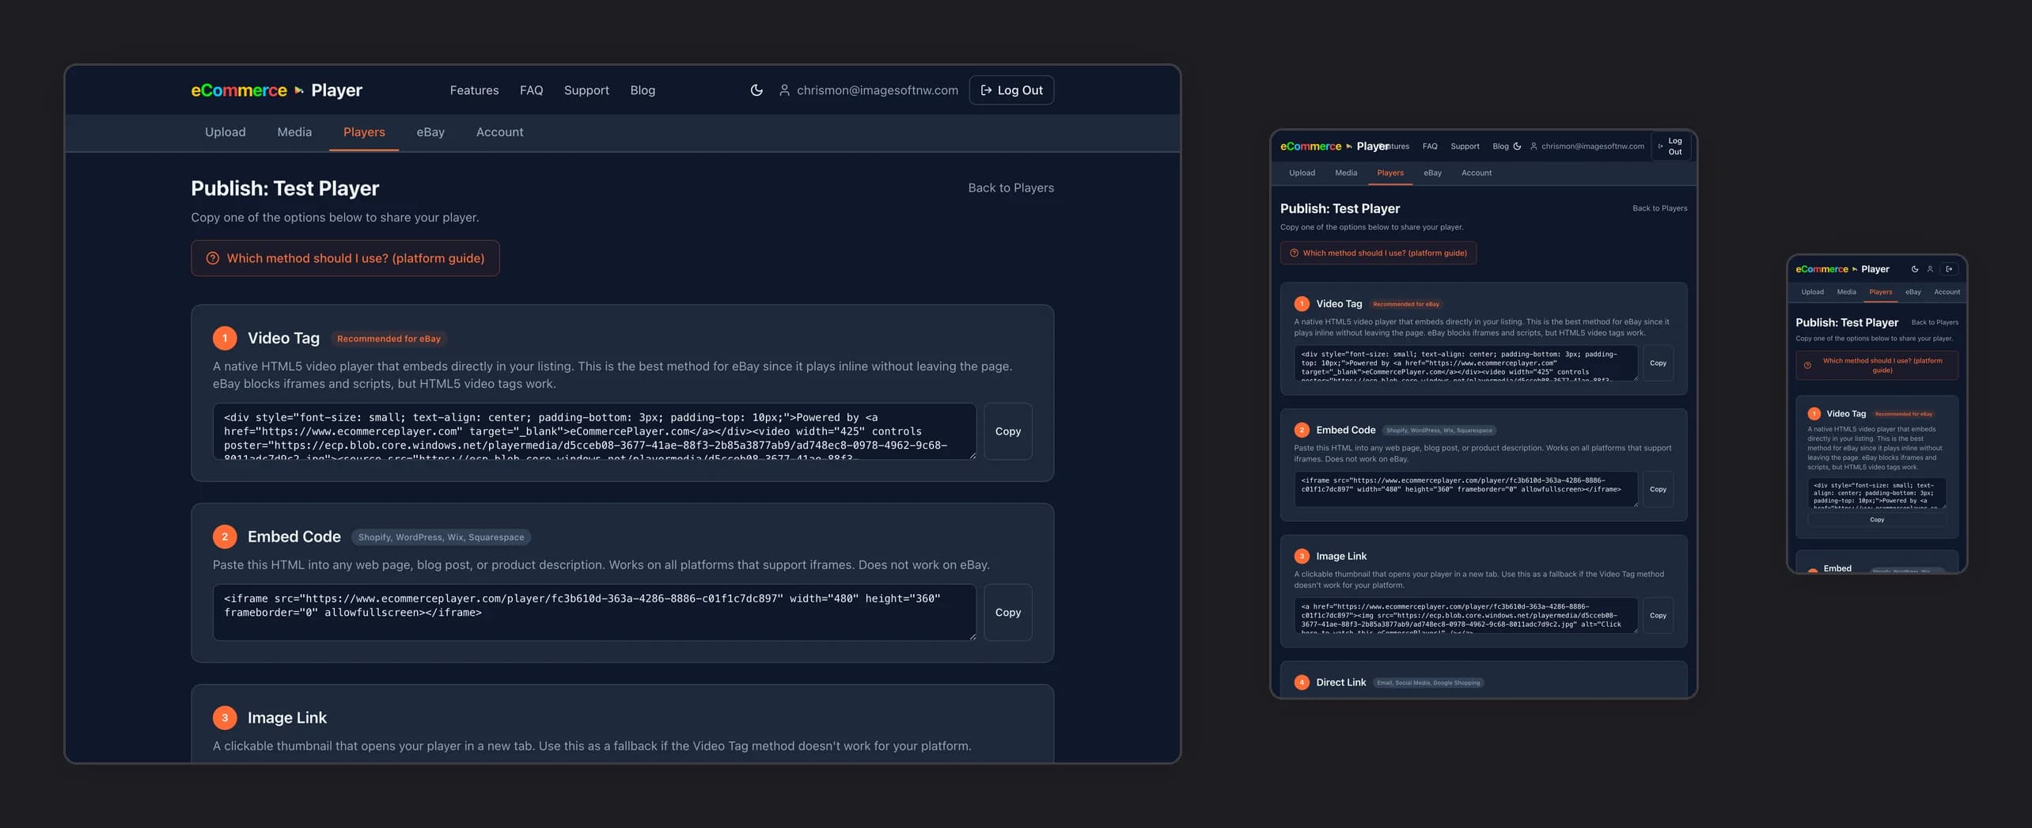2032x828 pixels.
Task: Toggle theme moon icon in mobile preview
Action: [x=1914, y=269]
